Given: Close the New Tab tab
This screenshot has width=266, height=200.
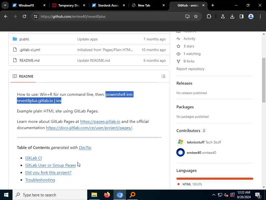Looking at the screenshot, I should click(164, 5).
